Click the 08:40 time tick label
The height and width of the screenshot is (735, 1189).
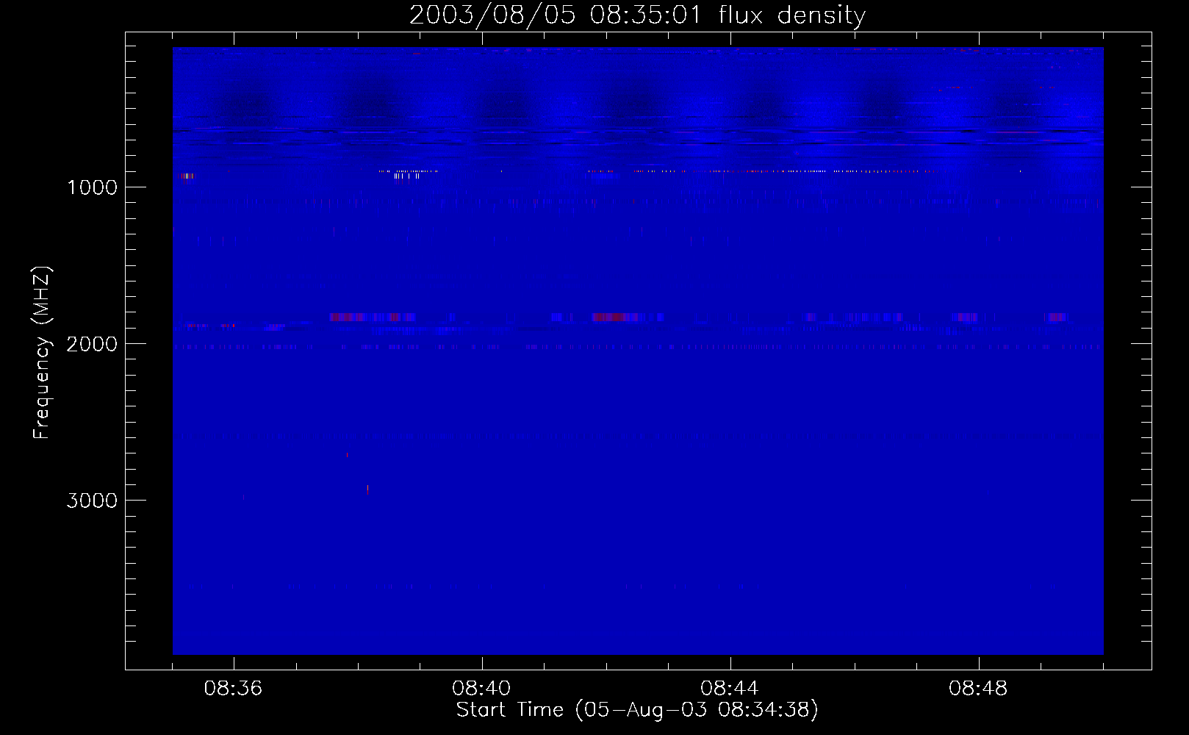[x=481, y=689]
